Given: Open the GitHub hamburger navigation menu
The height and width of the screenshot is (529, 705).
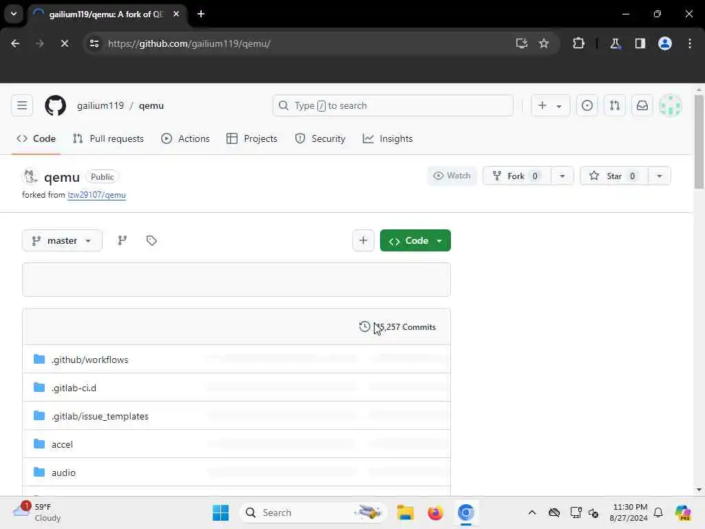Looking at the screenshot, I should 22,105.
